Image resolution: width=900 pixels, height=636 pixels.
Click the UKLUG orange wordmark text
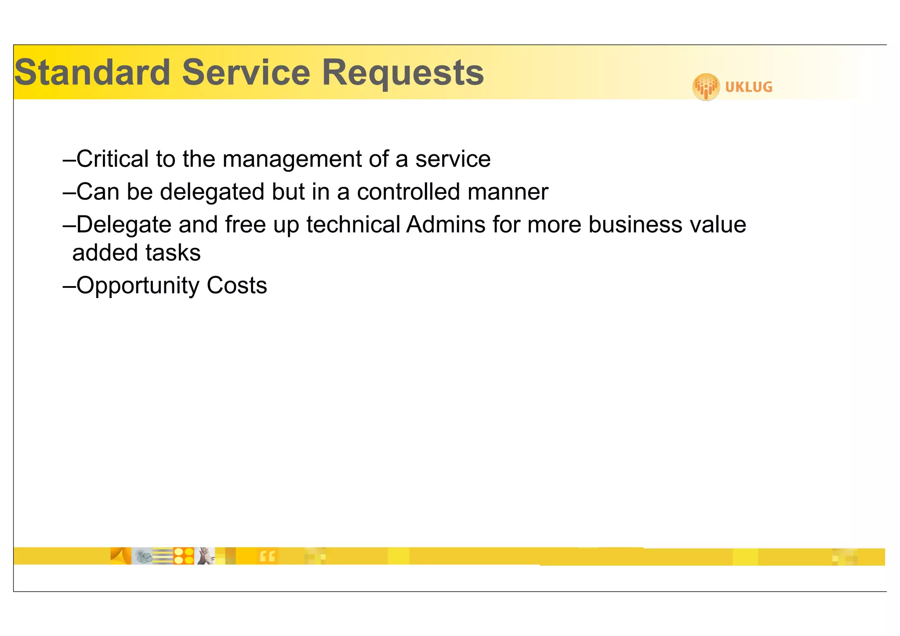(x=749, y=87)
